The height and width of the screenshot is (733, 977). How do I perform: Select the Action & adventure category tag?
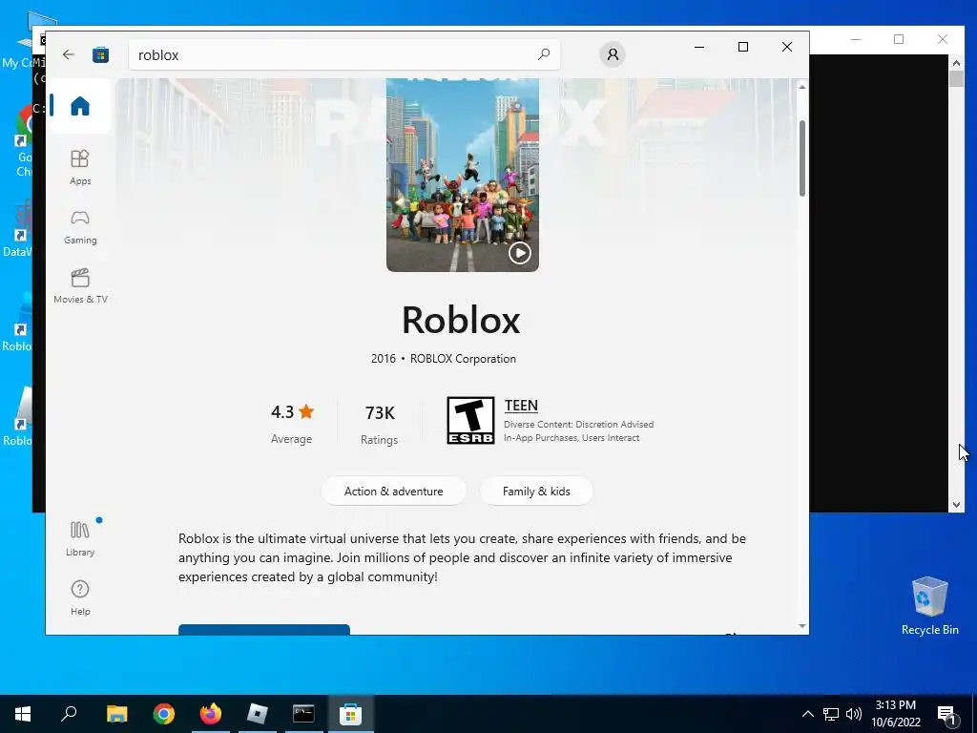[x=394, y=492]
